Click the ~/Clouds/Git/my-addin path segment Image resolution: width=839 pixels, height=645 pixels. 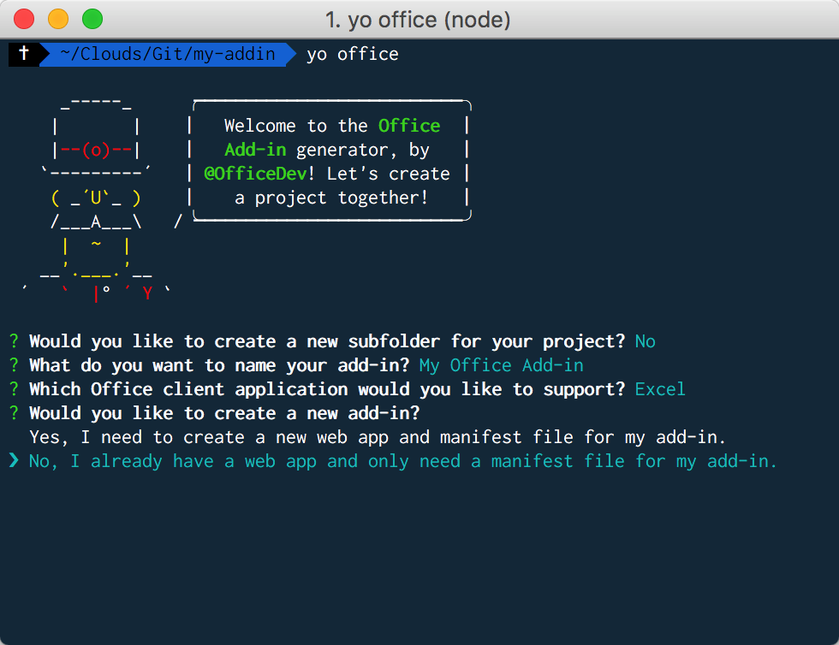pos(168,54)
